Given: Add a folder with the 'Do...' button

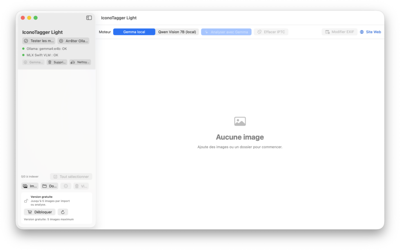Looking at the screenshot, I should pyautogui.click(x=50, y=186).
